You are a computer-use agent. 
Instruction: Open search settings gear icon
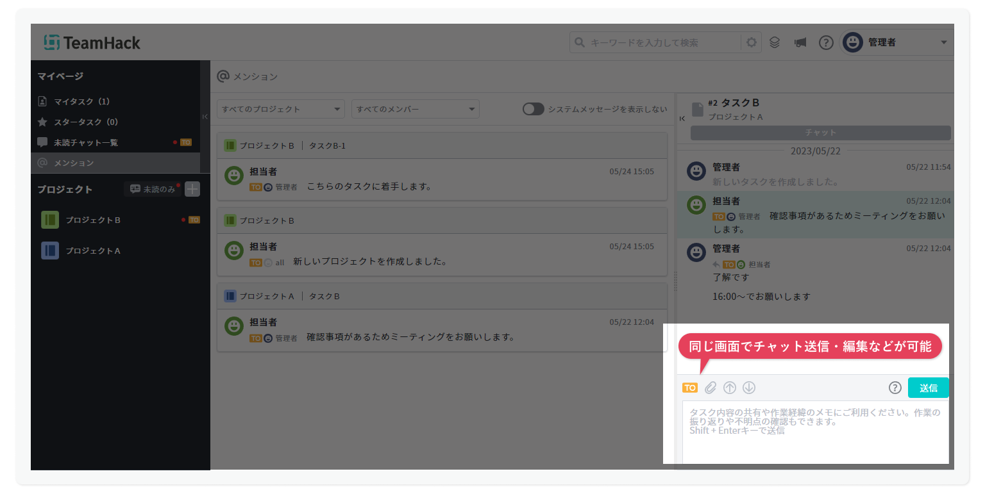(x=751, y=43)
